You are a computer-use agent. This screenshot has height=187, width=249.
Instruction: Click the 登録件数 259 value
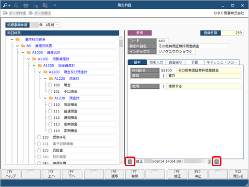tap(232, 33)
